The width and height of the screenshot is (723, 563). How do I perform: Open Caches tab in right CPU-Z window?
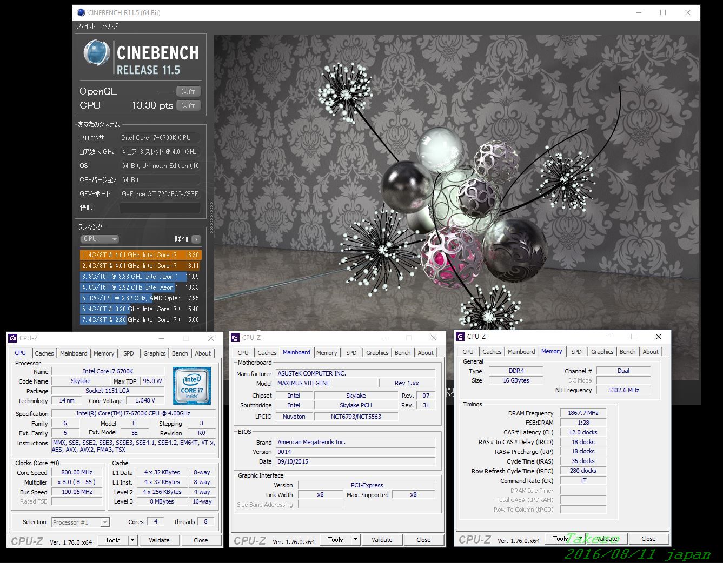492,352
